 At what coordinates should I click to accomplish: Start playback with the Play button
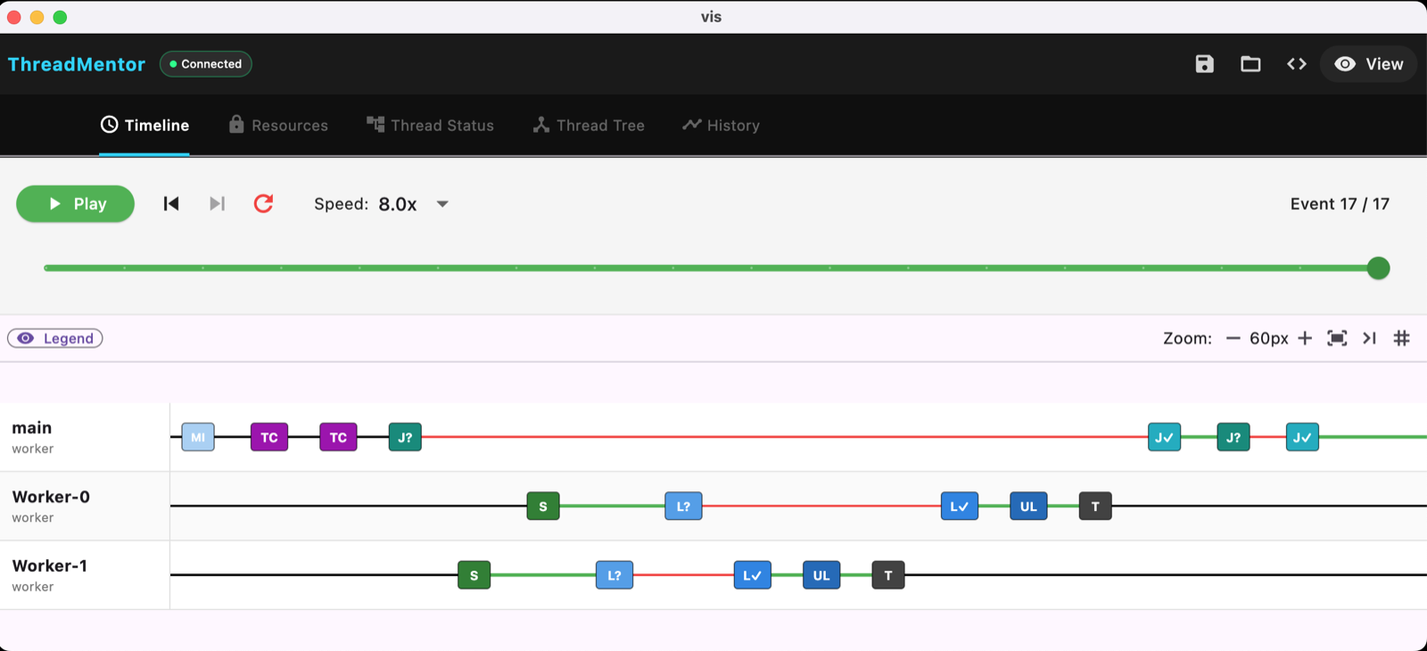[75, 204]
